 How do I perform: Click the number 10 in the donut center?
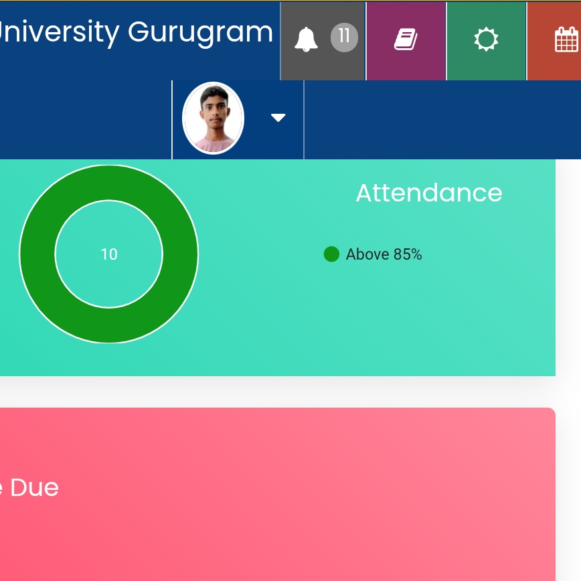point(109,254)
